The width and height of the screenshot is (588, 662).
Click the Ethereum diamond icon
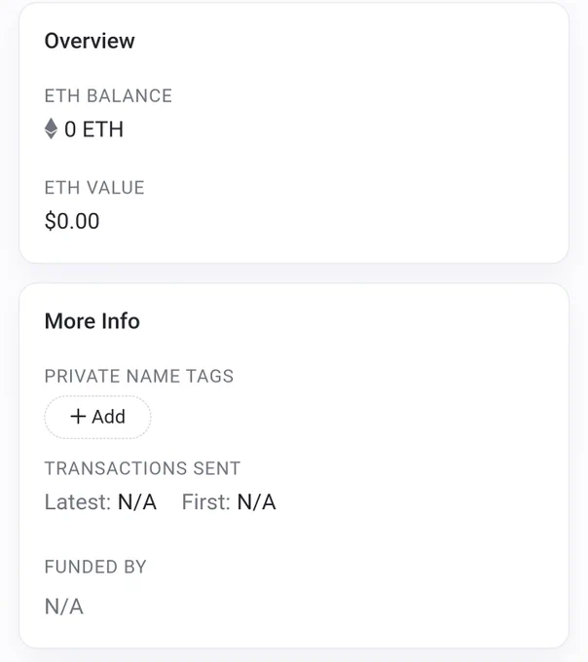(52, 129)
